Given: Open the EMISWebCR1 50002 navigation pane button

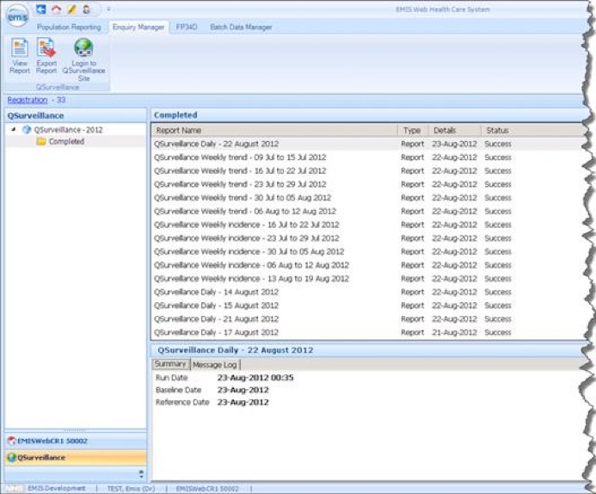Looking at the screenshot, I should 76,441.
